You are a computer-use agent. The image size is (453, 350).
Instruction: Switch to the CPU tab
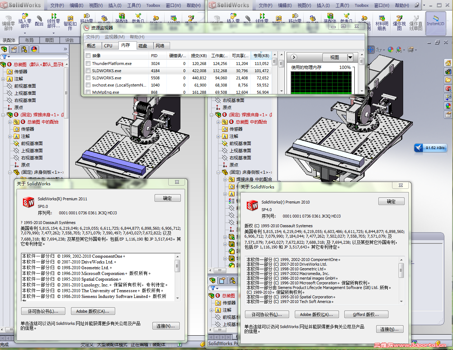[x=108, y=46]
